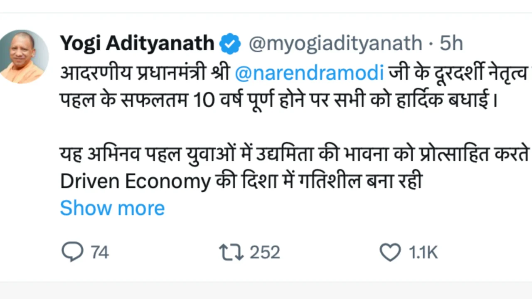Click the like count 1.1K
Viewport: 532px width, 299px height.
[423, 252]
